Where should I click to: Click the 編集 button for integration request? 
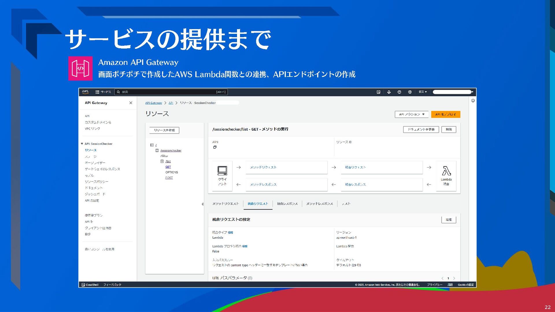[x=449, y=220]
